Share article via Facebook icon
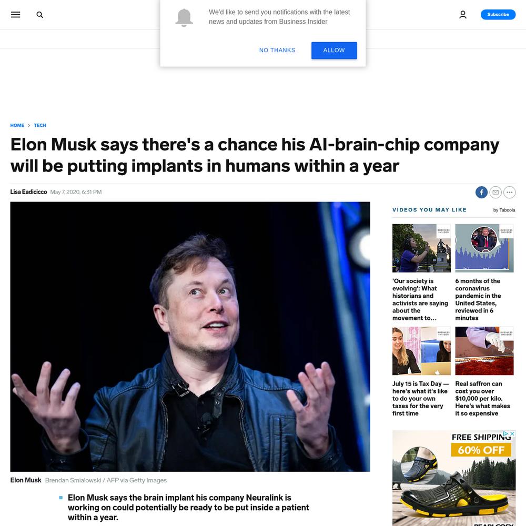This screenshot has height=526, width=526. [481, 192]
